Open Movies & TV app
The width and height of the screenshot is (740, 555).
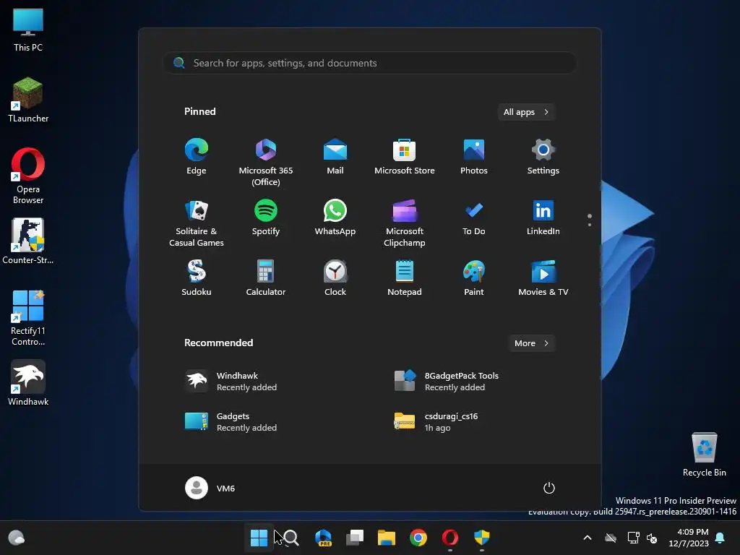point(543,278)
